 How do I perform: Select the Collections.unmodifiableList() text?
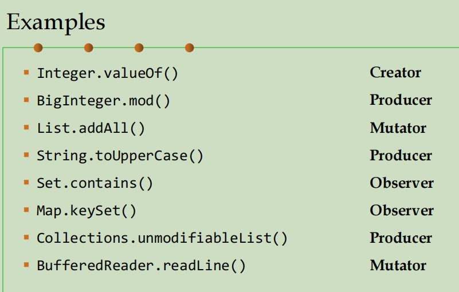[x=162, y=238]
